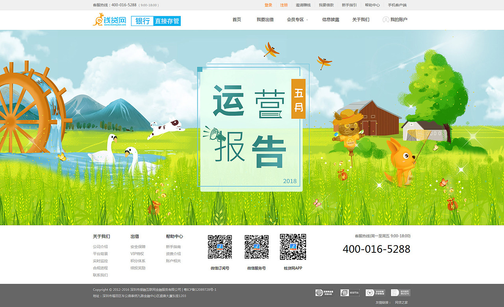Viewport: 504px width, 307px height.
Task: Click the 安全联盟行业验证 badge
Action: (375, 292)
